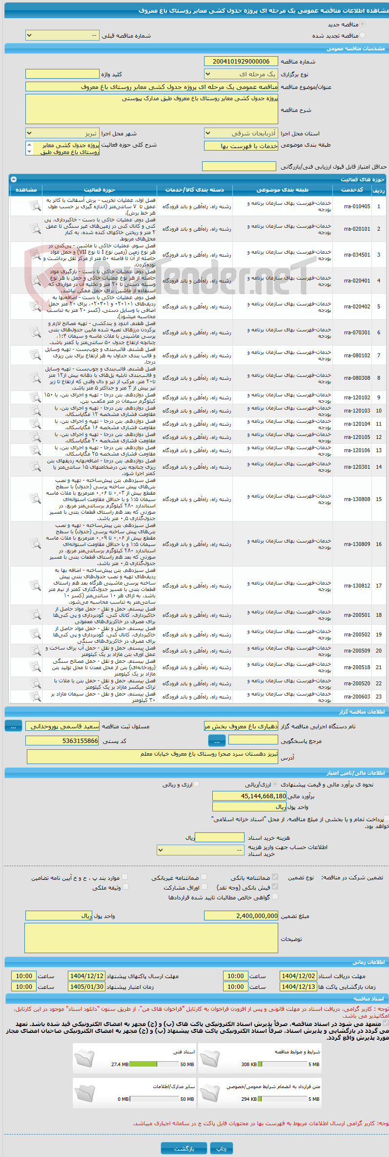Click اسناد فنی size progress bar
The width and height of the screenshot is (389, 1157).
[154, 1064]
